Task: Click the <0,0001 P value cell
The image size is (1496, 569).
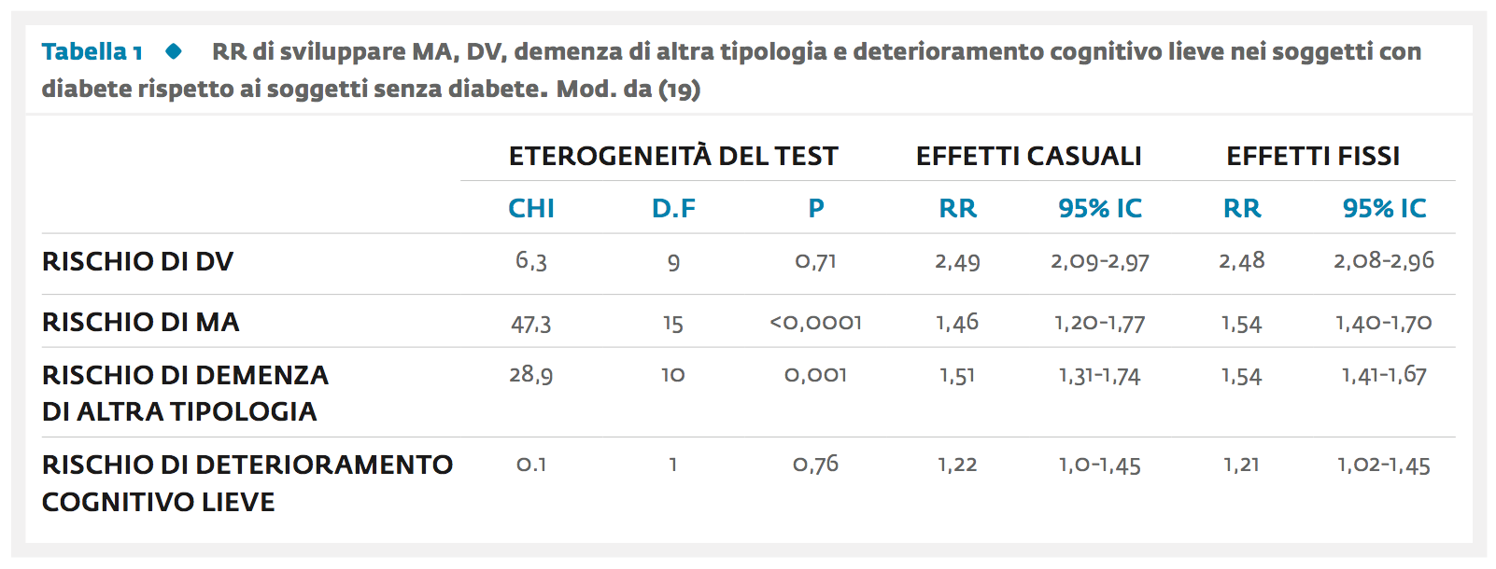Action: pyautogui.click(x=816, y=323)
